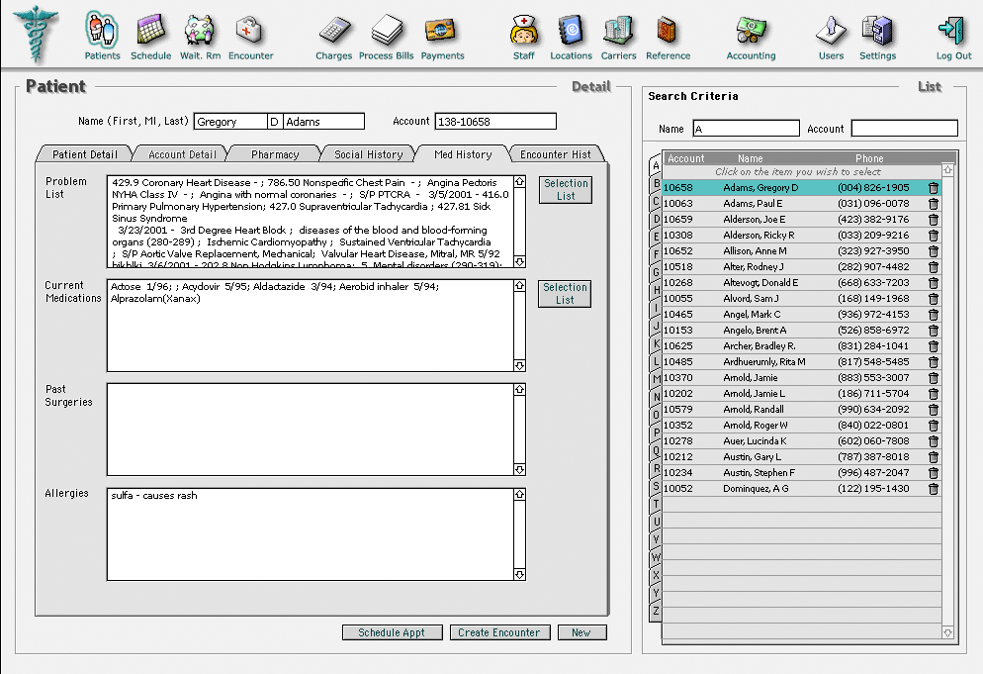
Task: Click the Phone column header
Action: (x=869, y=158)
